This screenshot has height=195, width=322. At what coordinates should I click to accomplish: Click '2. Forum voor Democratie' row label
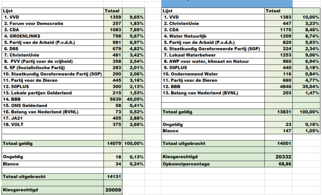(x=52, y=24)
